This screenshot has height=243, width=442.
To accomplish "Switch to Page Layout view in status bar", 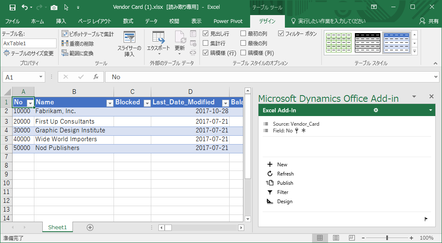I will click(336, 238).
